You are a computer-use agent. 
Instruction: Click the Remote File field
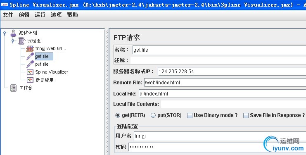[225, 83]
